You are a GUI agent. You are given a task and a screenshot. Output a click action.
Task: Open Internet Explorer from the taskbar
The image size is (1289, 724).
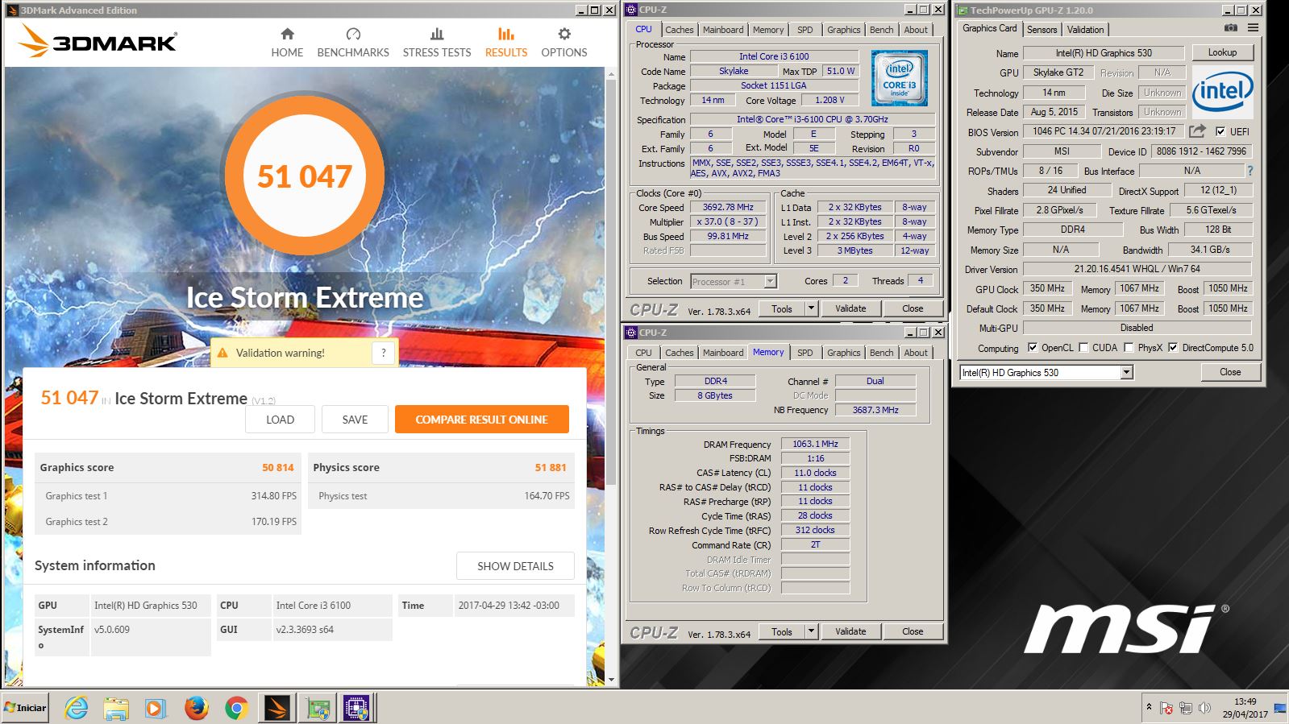pos(77,708)
